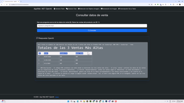Open Generación de Imagen page

[109, 9]
